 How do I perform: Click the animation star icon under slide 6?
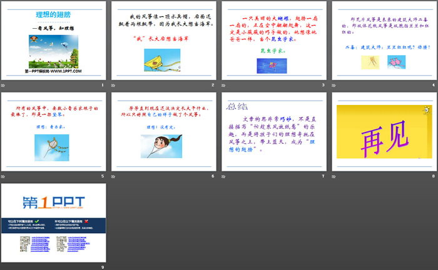coord(114,176)
